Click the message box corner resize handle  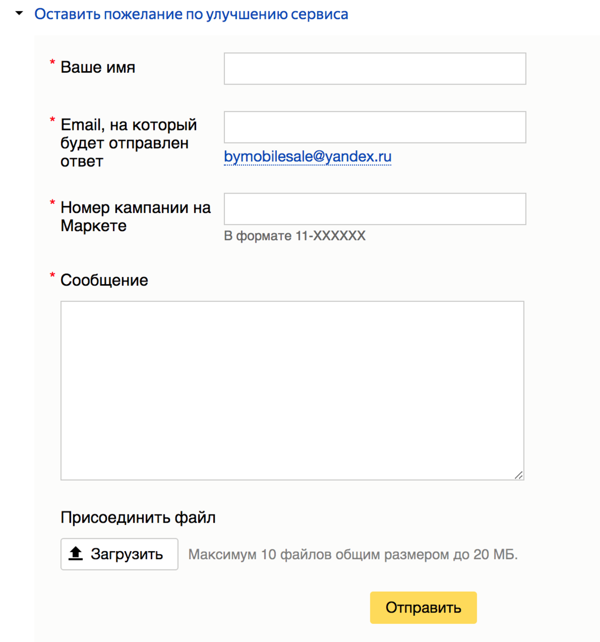pyautogui.click(x=519, y=475)
